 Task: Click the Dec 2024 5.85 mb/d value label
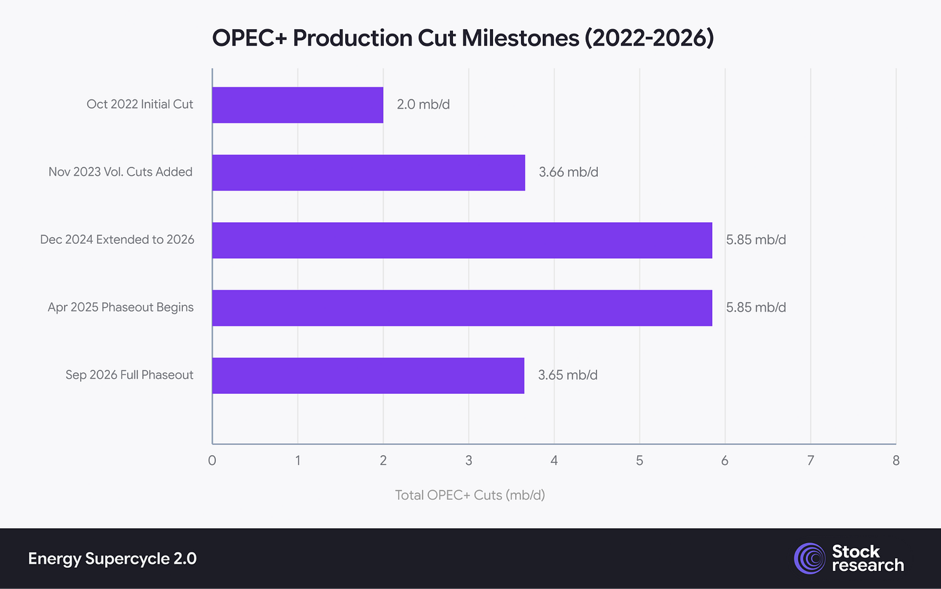(756, 240)
